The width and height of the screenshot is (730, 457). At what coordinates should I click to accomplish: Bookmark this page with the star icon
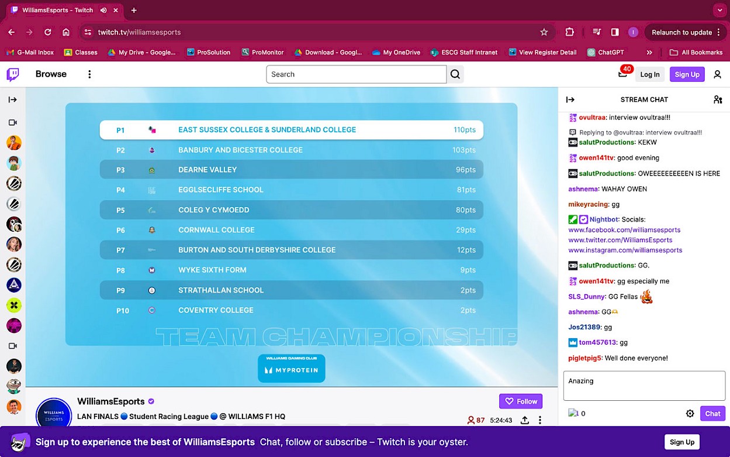[x=544, y=32]
